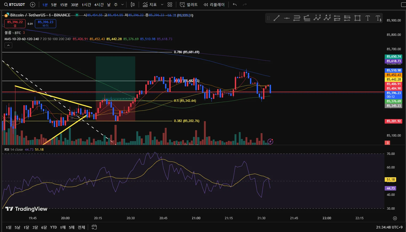Viewport: 406px width, 232px height.
Task: Redo the last chart action
Action: click(x=245, y=5)
